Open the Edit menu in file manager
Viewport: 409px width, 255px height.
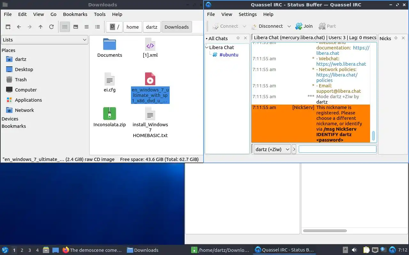(x=22, y=14)
